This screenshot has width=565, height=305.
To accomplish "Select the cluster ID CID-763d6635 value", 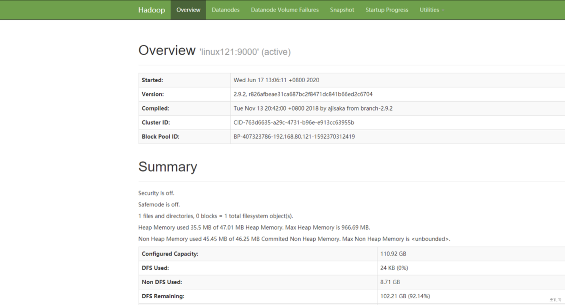I will pyautogui.click(x=294, y=123).
